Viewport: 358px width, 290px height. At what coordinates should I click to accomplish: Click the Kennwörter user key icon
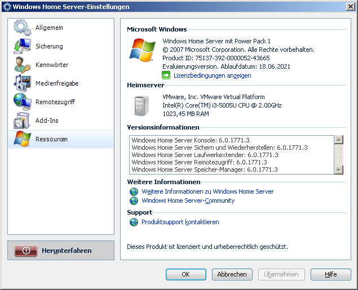[x=22, y=65]
